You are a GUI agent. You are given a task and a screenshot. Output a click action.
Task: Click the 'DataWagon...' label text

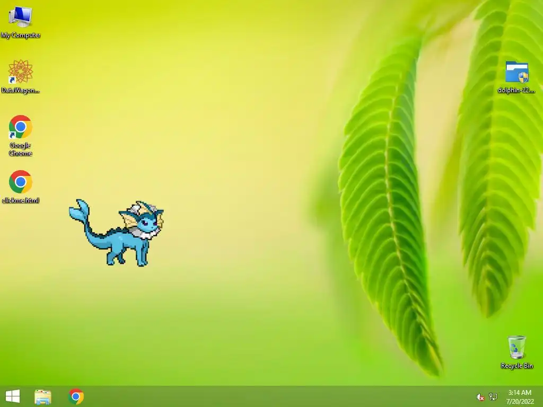21,90
